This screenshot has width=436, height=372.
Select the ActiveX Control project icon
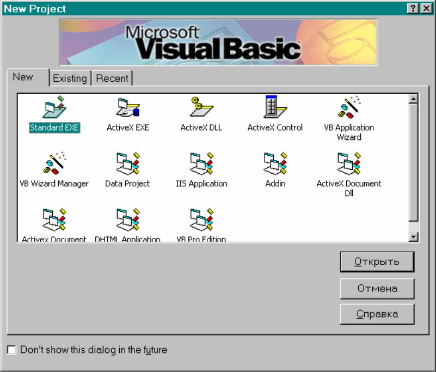pyautogui.click(x=275, y=107)
